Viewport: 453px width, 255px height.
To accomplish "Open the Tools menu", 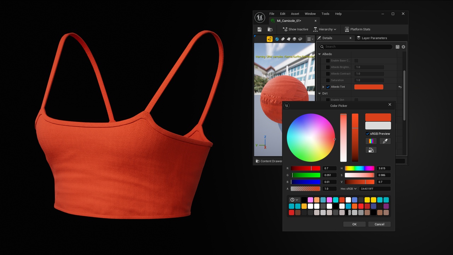I will coord(325,14).
